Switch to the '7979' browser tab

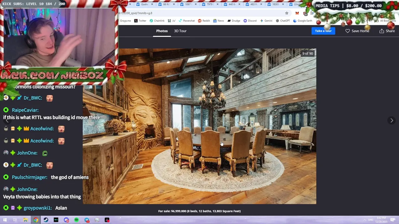tap(208, 4)
